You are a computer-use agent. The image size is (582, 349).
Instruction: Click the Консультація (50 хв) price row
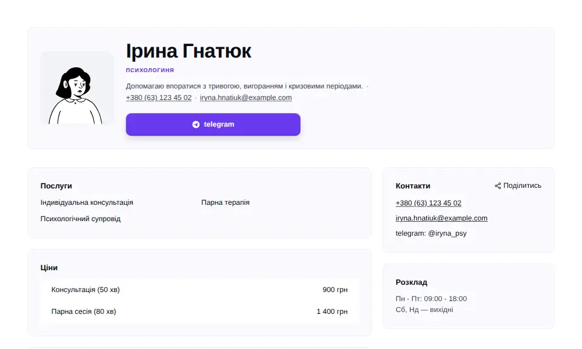click(199, 290)
